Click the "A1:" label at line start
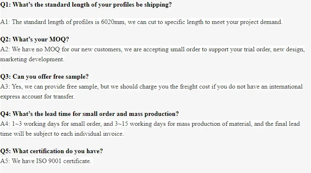Viewport: 311px width, 173px height. pyautogui.click(x=5, y=22)
